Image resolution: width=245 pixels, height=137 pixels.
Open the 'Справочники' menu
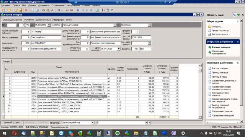click(58, 5)
